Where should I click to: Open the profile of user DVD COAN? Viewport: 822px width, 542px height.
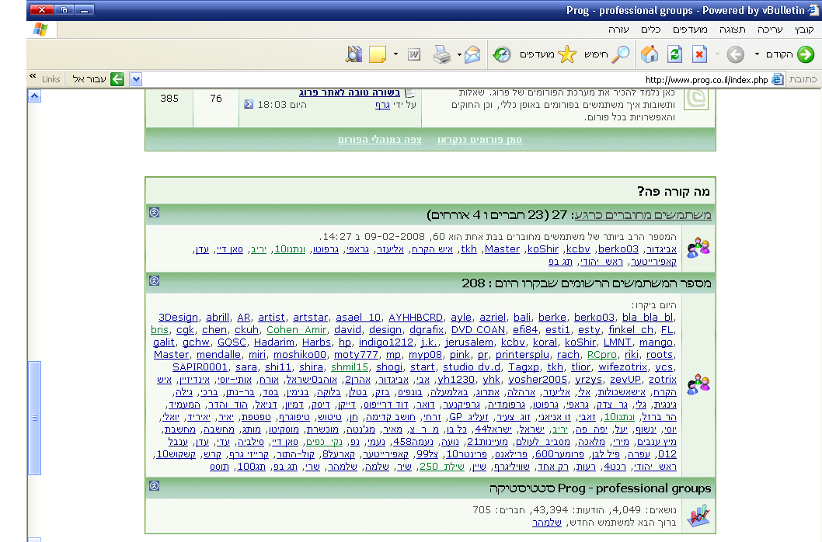click(478, 330)
